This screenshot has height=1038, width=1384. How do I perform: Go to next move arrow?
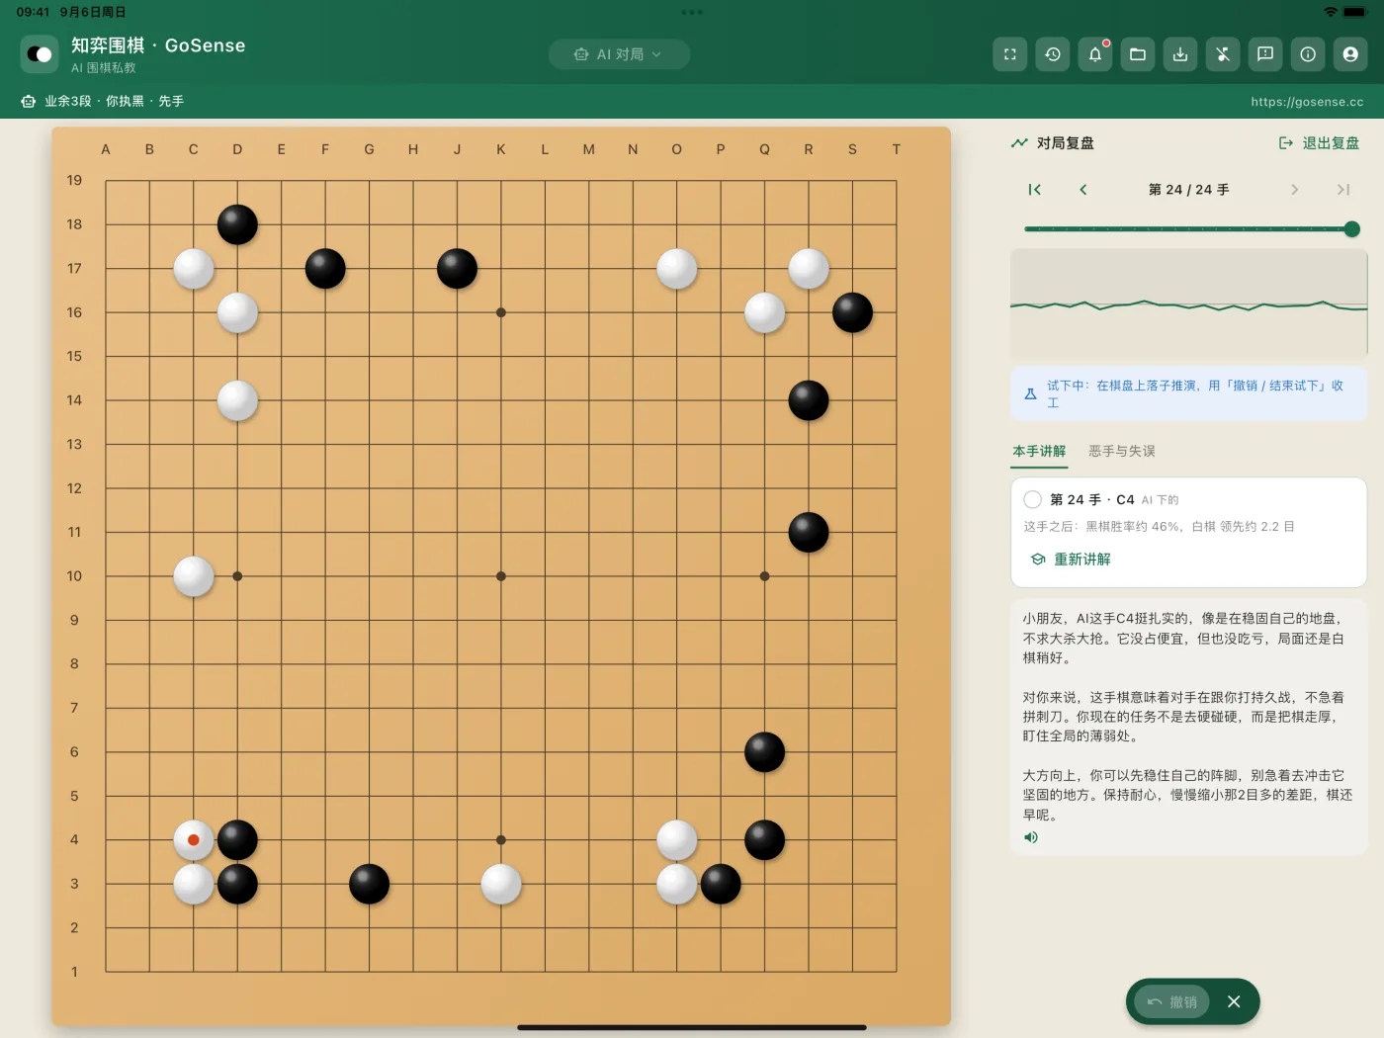tap(1294, 190)
